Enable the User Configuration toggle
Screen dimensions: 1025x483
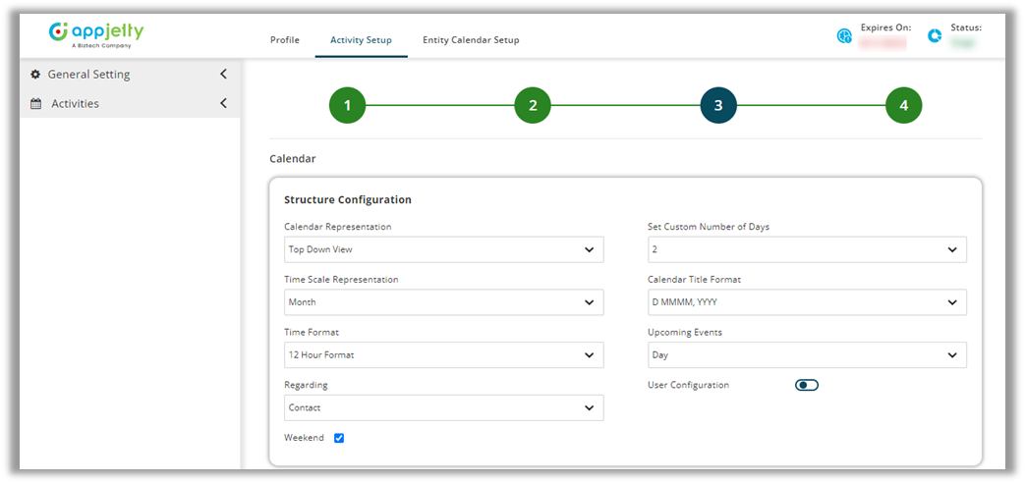(x=806, y=385)
